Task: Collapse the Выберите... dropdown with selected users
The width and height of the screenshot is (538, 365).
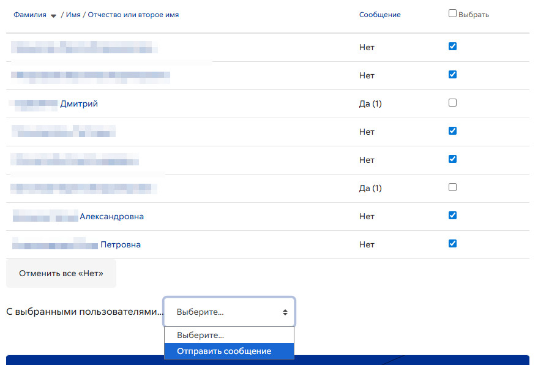Action: coord(229,312)
